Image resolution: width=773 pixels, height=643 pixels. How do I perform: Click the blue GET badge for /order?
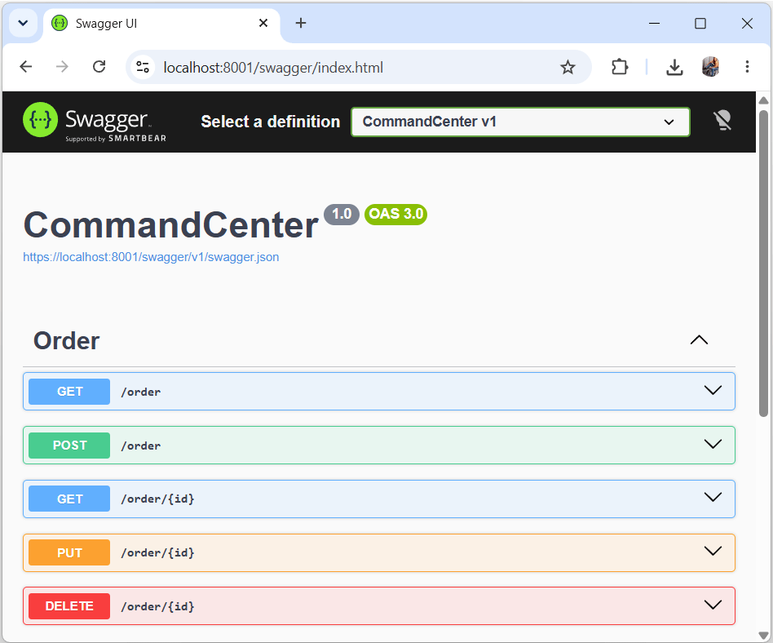(69, 392)
